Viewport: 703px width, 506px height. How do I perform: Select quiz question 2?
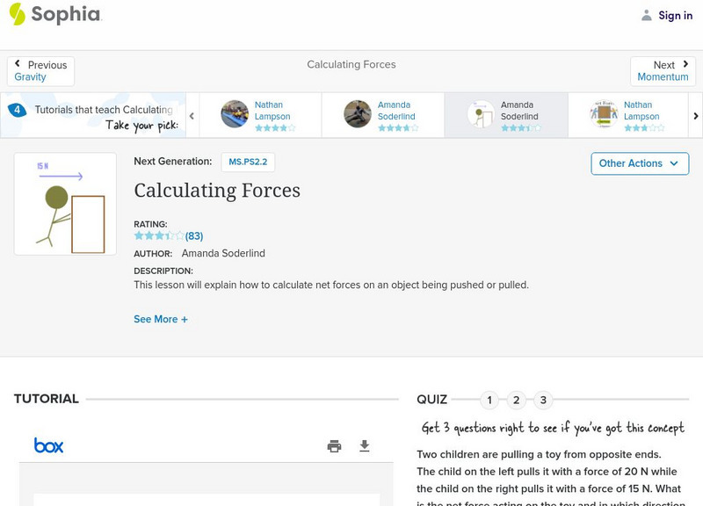517,400
